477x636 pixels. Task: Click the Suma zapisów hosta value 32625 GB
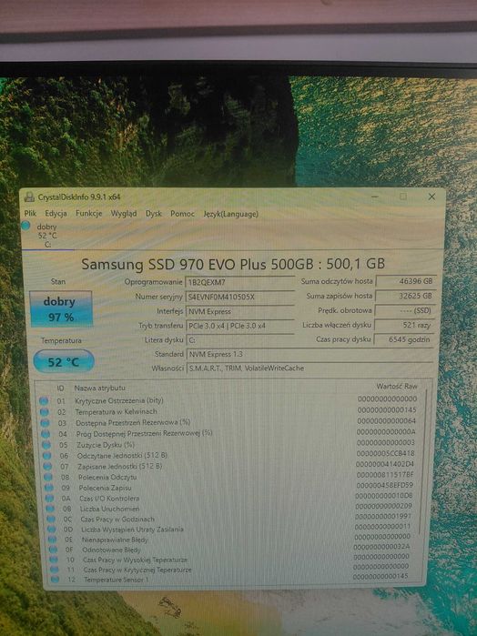[406, 296]
